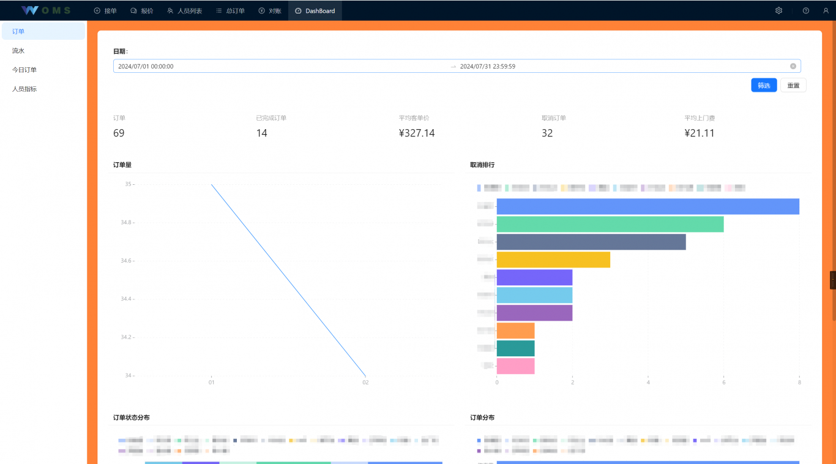
Task: Select 订单 in the sidebar
Action: [43, 31]
